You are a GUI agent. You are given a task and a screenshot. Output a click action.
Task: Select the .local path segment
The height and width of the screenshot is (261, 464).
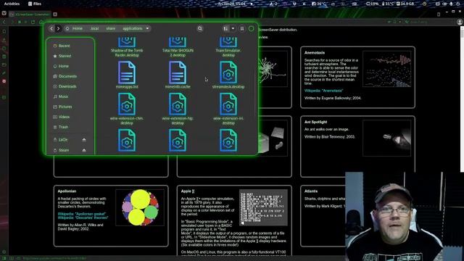point(94,28)
